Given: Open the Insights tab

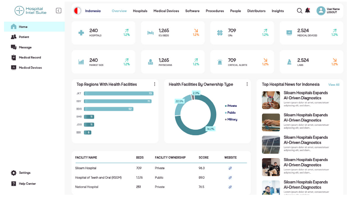Looking at the screenshot, I should tap(277, 11).
